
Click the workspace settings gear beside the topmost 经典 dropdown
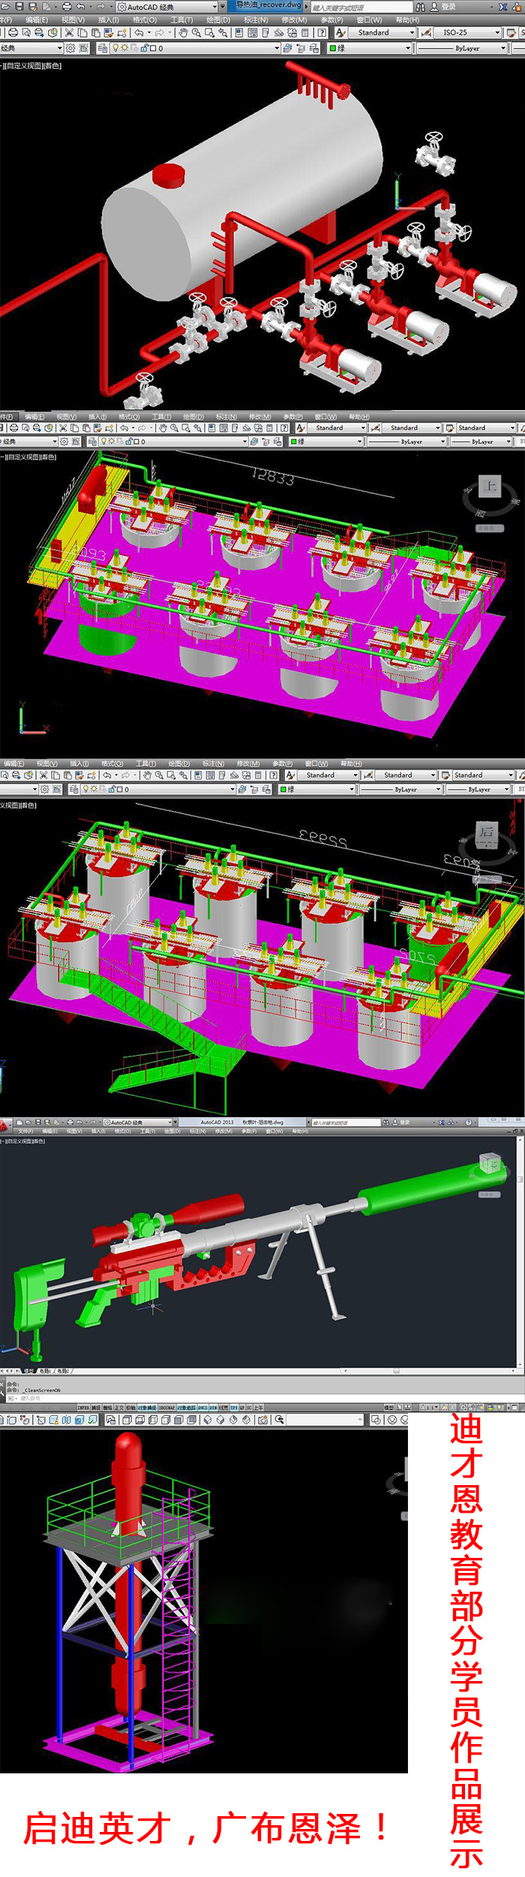[x=70, y=48]
